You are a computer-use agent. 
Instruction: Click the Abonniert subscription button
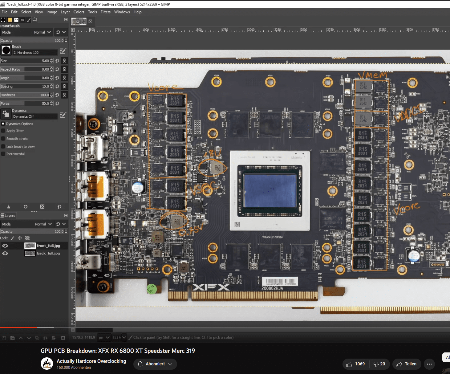click(x=155, y=364)
